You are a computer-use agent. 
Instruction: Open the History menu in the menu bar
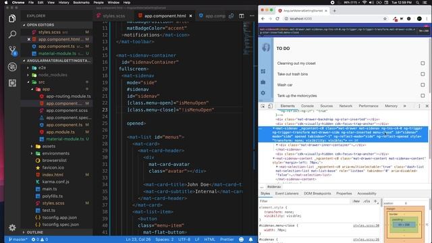[64, 3]
